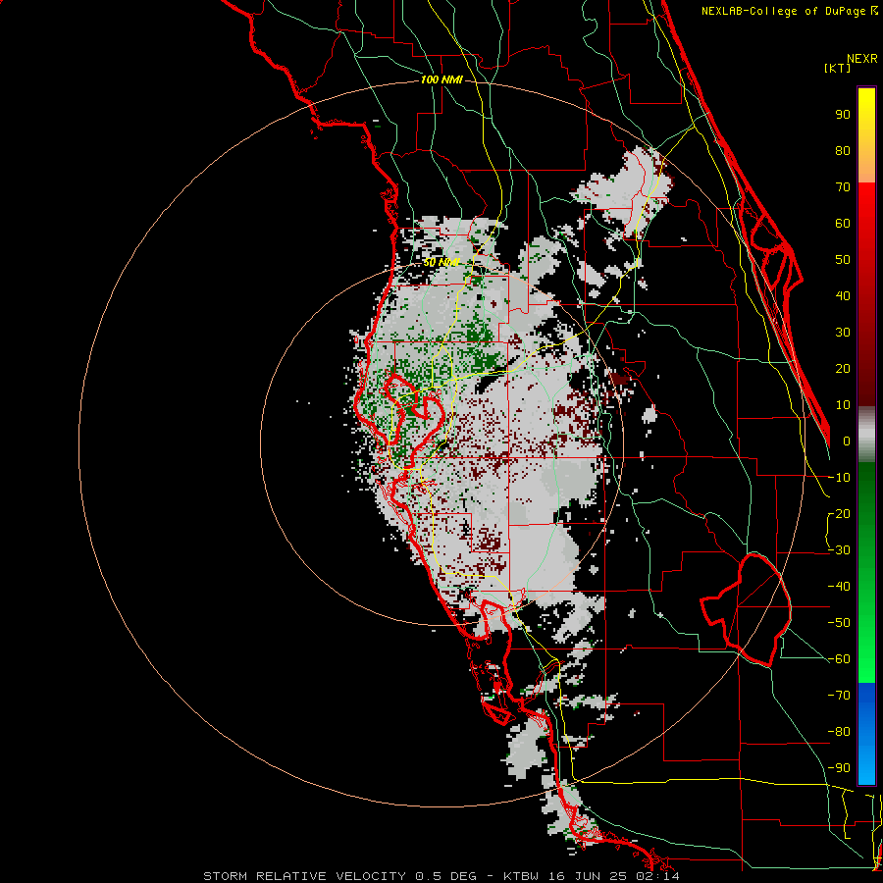The width and height of the screenshot is (883, 883).
Task: Pick the bright green band near -60
Action: point(866,664)
